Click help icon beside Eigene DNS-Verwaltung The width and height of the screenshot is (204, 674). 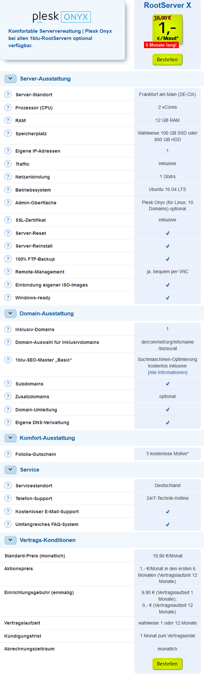coord(8,422)
